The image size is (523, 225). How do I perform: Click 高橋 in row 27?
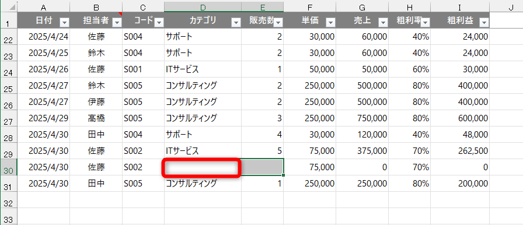tap(96, 118)
